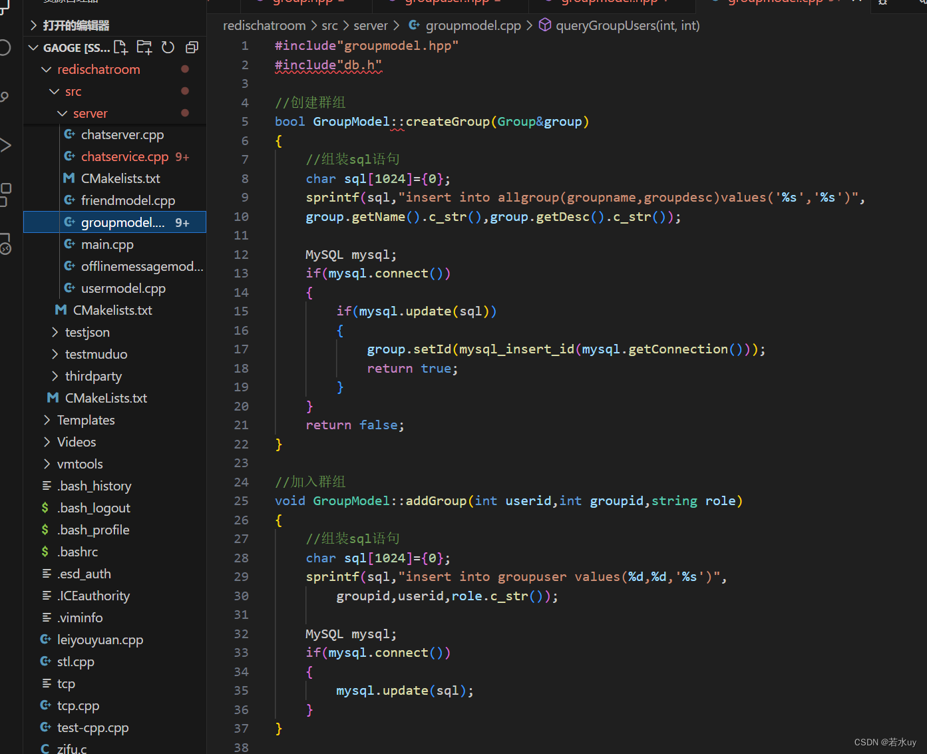
Task: Open the Search activity bar icon
Action: (x=4, y=48)
